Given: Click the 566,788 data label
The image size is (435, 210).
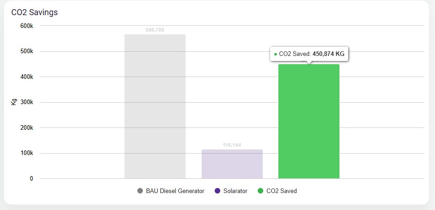Looking at the screenshot, I should [x=155, y=30].
